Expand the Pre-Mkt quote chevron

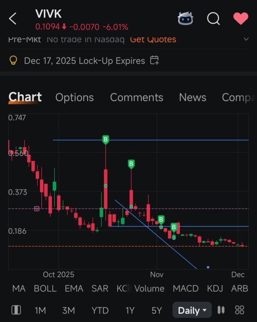point(246,39)
